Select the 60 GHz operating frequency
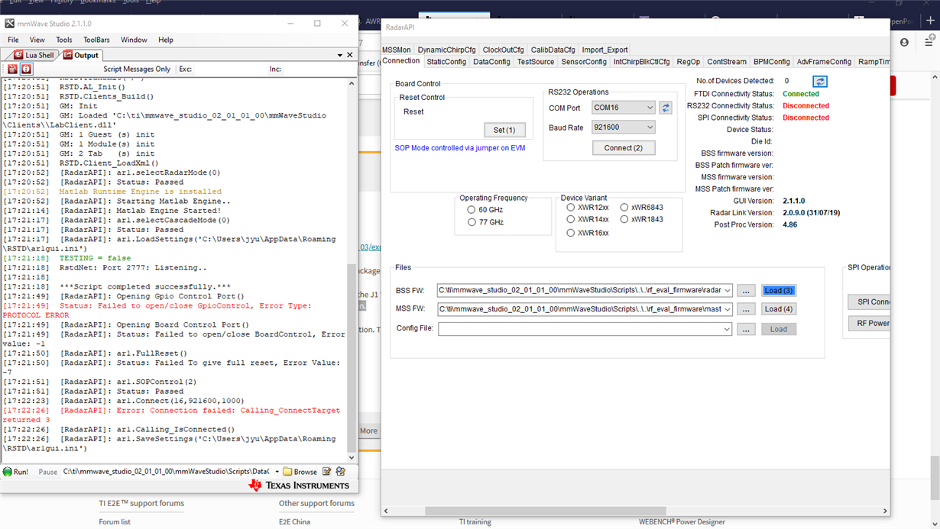This screenshot has height=529, width=940. 472,210
